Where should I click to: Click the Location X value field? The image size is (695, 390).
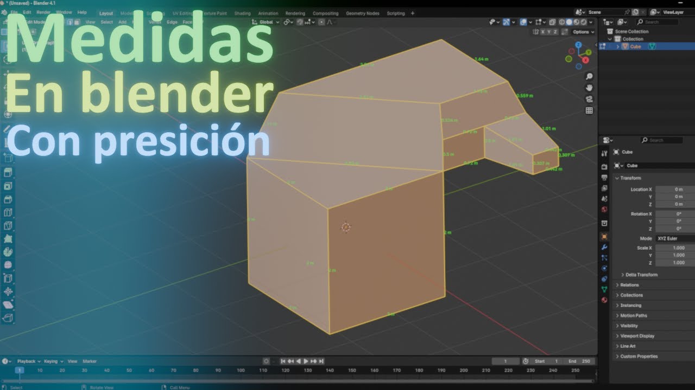click(x=675, y=189)
